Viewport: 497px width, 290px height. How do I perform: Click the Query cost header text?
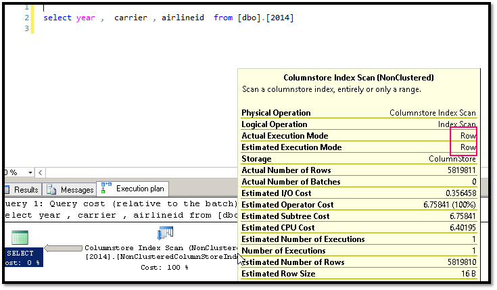click(x=121, y=203)
